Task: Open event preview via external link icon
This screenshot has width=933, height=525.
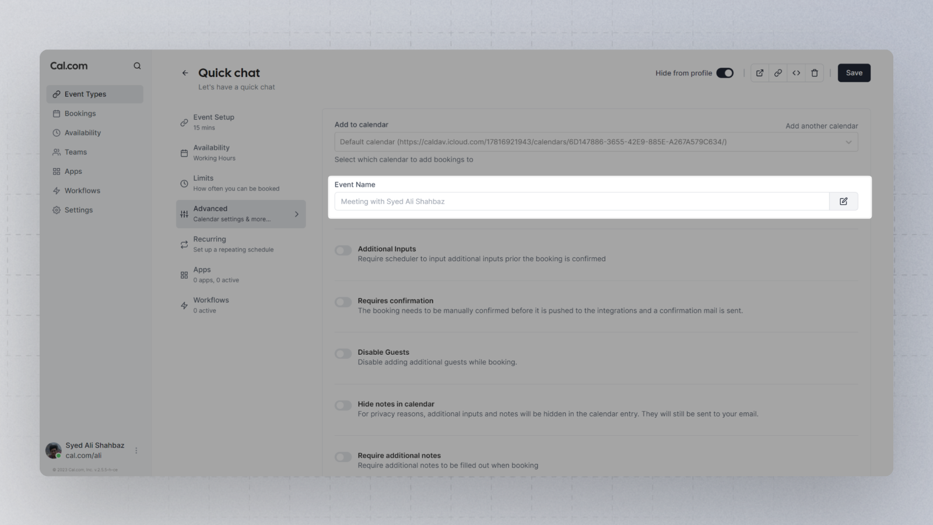Action: pos(760,73)
